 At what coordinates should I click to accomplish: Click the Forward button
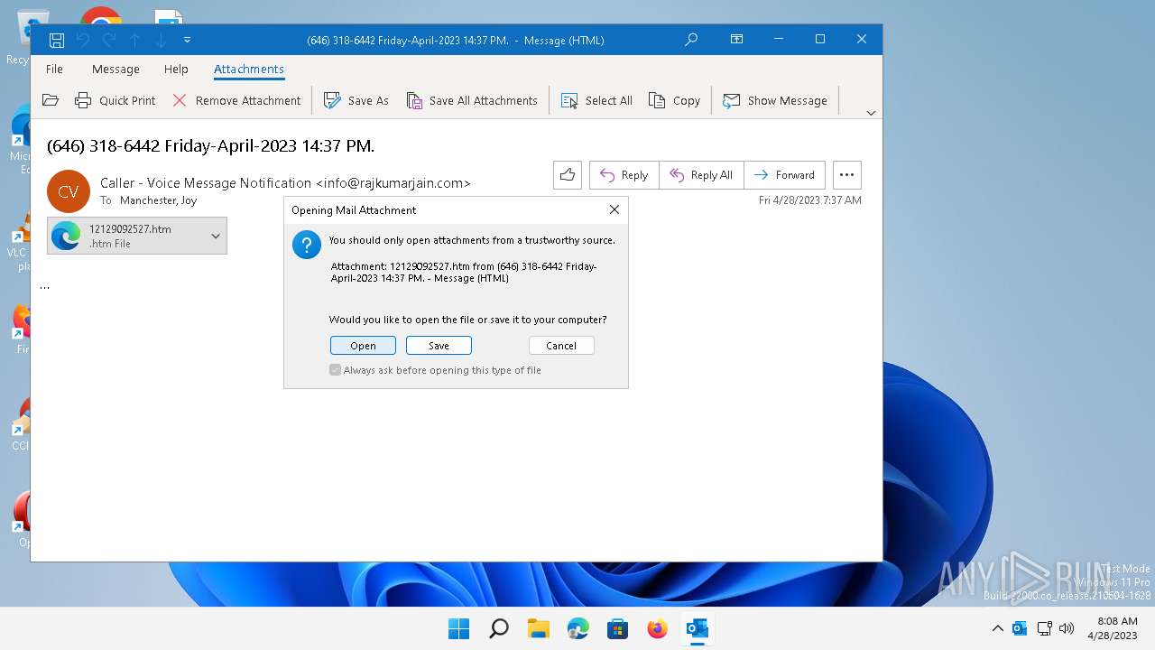click(784, 175)
